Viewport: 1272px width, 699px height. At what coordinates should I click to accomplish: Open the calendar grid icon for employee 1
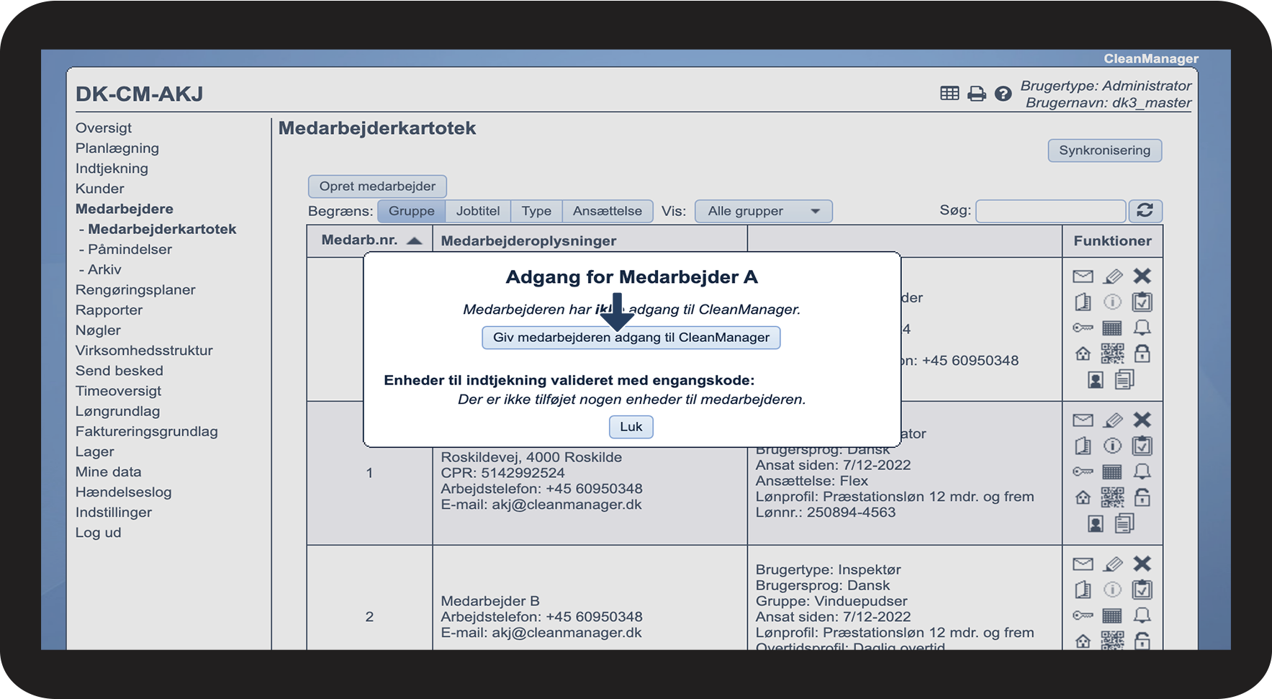(x=1113, y=472)
